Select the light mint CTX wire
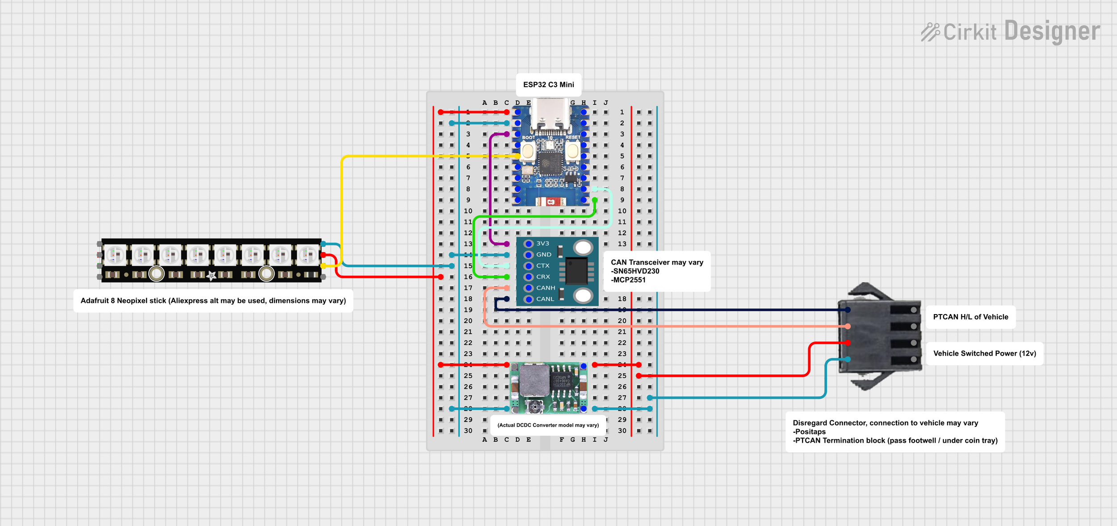Image resolution: width=1117 pixels, height=526 pixels. [x=545, y=228]
